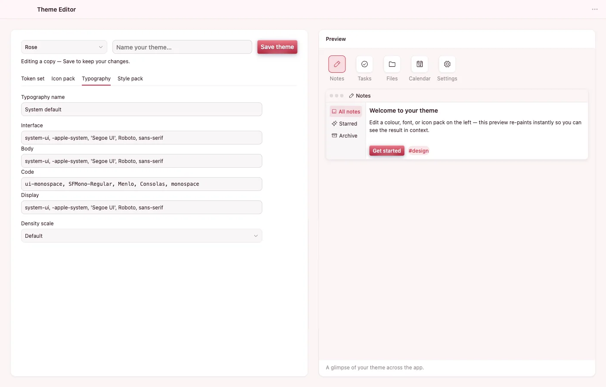Viewport: 606px width, 387px height.
Task: Open the Files folder icon
Action: coord(392,64)
